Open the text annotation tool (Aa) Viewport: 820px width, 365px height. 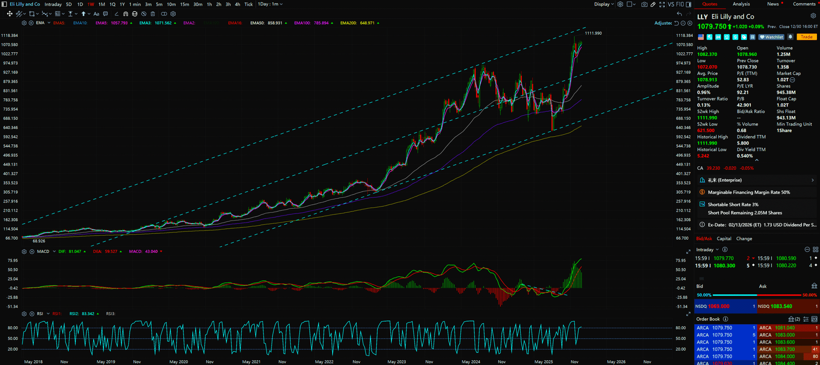(96, 14)
